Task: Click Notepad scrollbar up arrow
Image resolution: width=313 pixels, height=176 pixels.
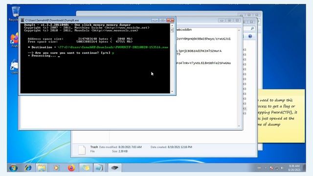Action: [239, 30]
